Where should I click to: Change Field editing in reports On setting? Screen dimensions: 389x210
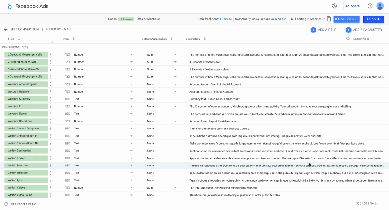point(323,19)
